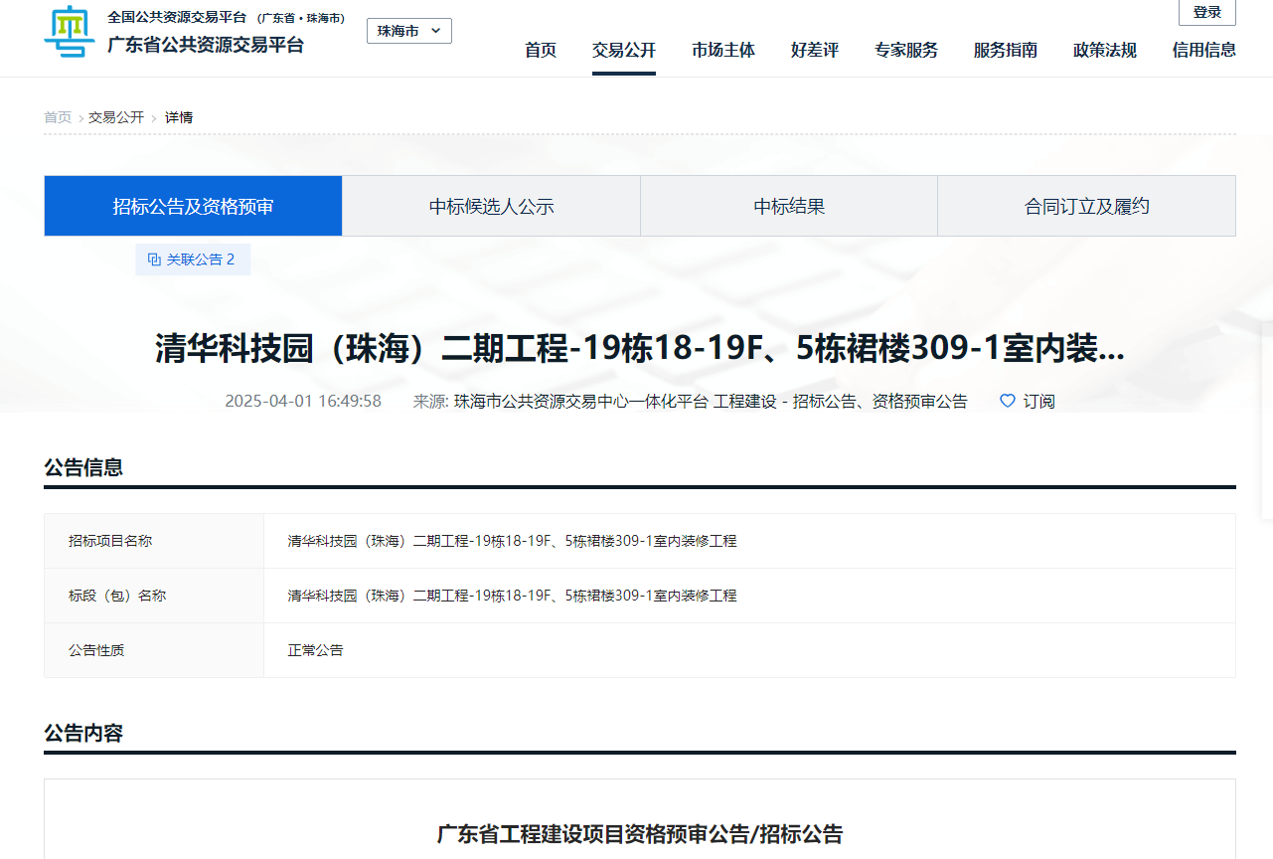Screen dimensions: 1273x859
Task: Click the 广东省公共资源交易平台 logo icon
Action: tap(70, 32)
